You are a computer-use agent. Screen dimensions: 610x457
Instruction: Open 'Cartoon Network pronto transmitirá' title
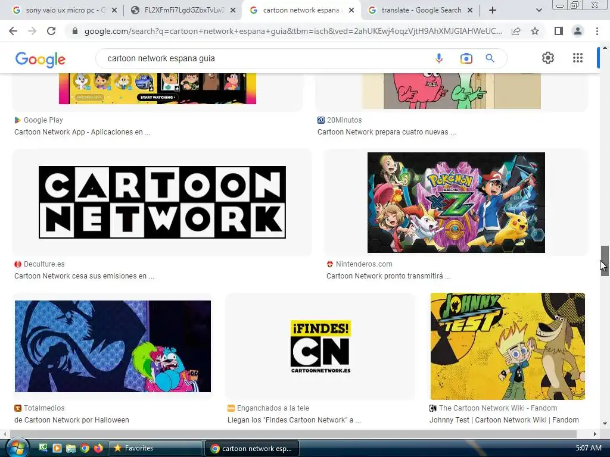tap(388, 276)
